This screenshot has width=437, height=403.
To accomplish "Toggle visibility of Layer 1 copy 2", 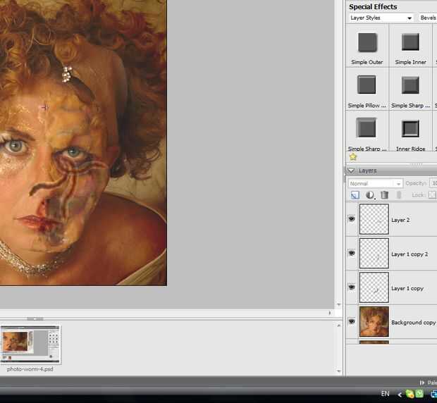I will pos(352,254).
